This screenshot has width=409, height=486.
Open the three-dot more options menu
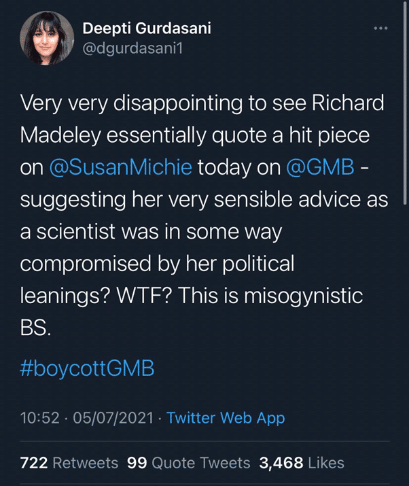(x=380, y=29)
